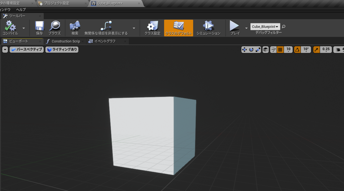Screen dimensions: 344x191
Task: Select the translate gizmo tool
Action: (x=245, y=50)
